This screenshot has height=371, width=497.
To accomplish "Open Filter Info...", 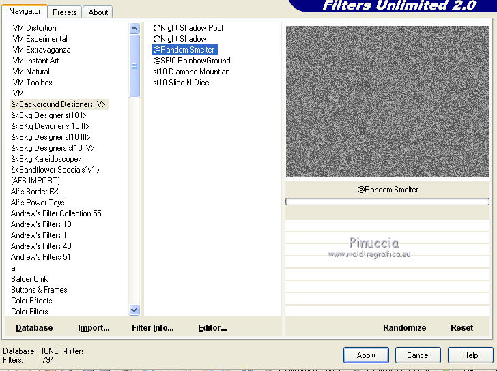I will click(153, 328).
